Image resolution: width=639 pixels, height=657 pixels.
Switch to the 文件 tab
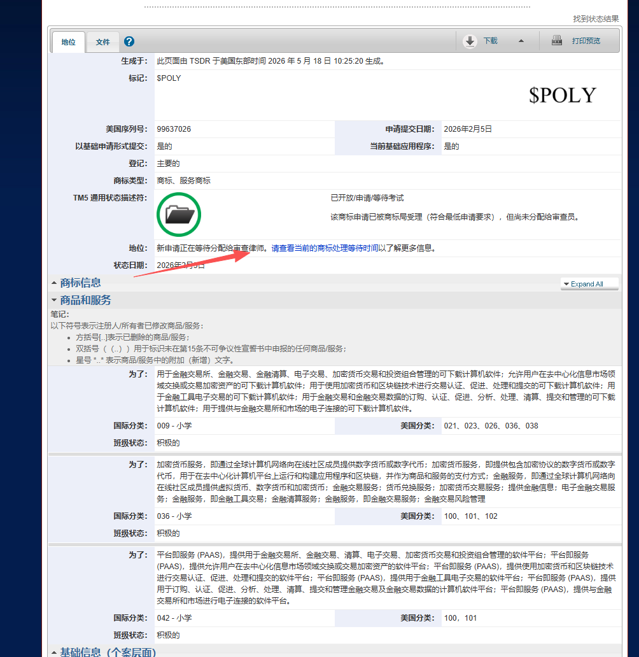[x=102, y=42]
